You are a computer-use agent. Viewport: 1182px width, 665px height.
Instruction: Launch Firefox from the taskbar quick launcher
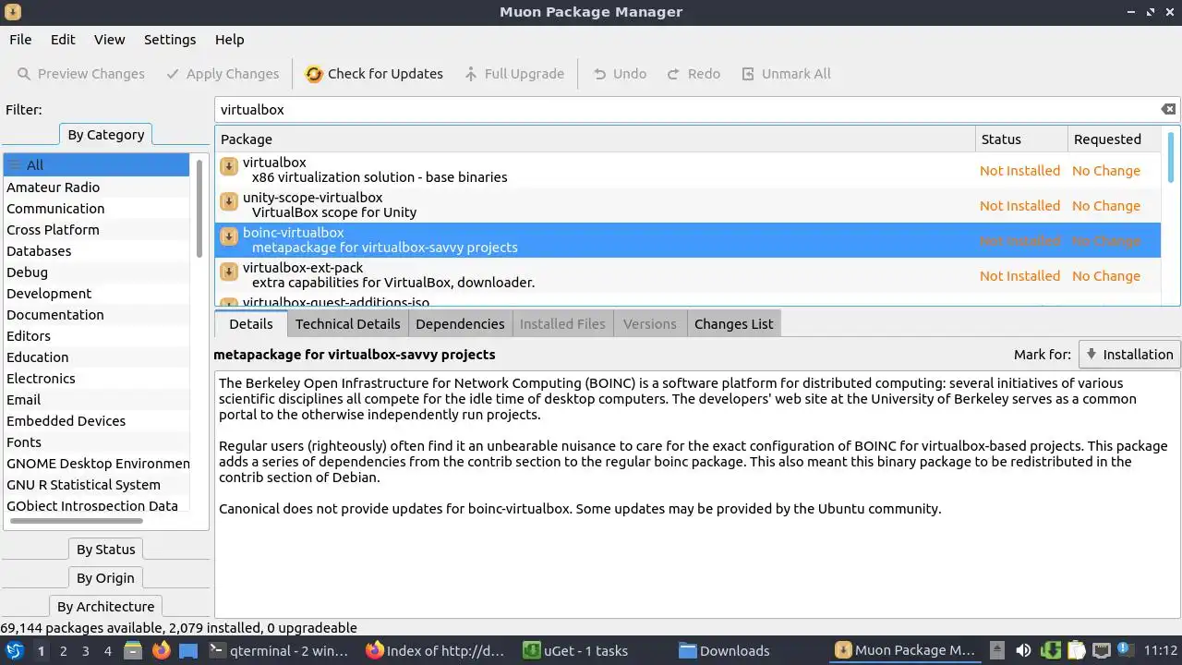161,650
